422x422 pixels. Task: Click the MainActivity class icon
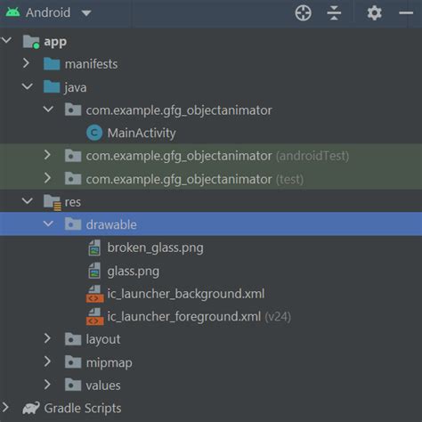click(94, 133)
